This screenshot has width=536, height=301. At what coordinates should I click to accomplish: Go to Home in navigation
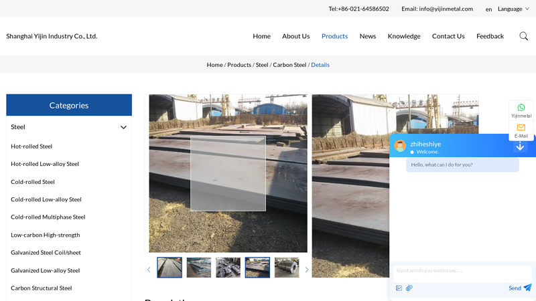tap(261, 36)
